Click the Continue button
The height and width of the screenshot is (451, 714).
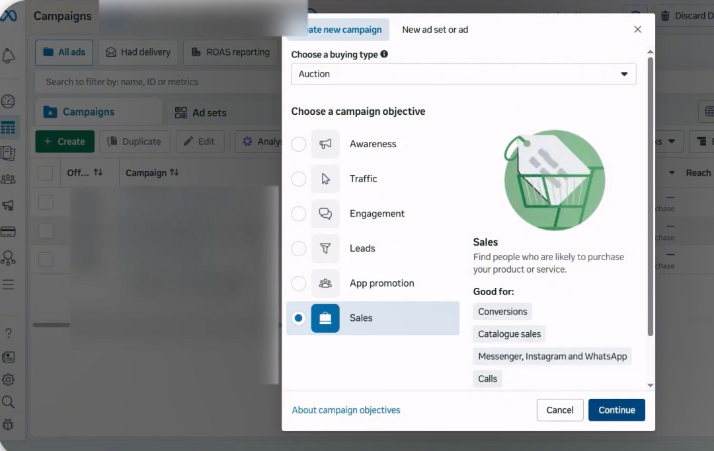tap(617, 410)
